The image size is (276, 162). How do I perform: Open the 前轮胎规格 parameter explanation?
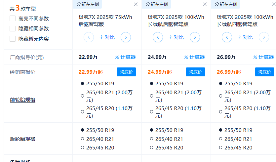click(x=22, y=100)
